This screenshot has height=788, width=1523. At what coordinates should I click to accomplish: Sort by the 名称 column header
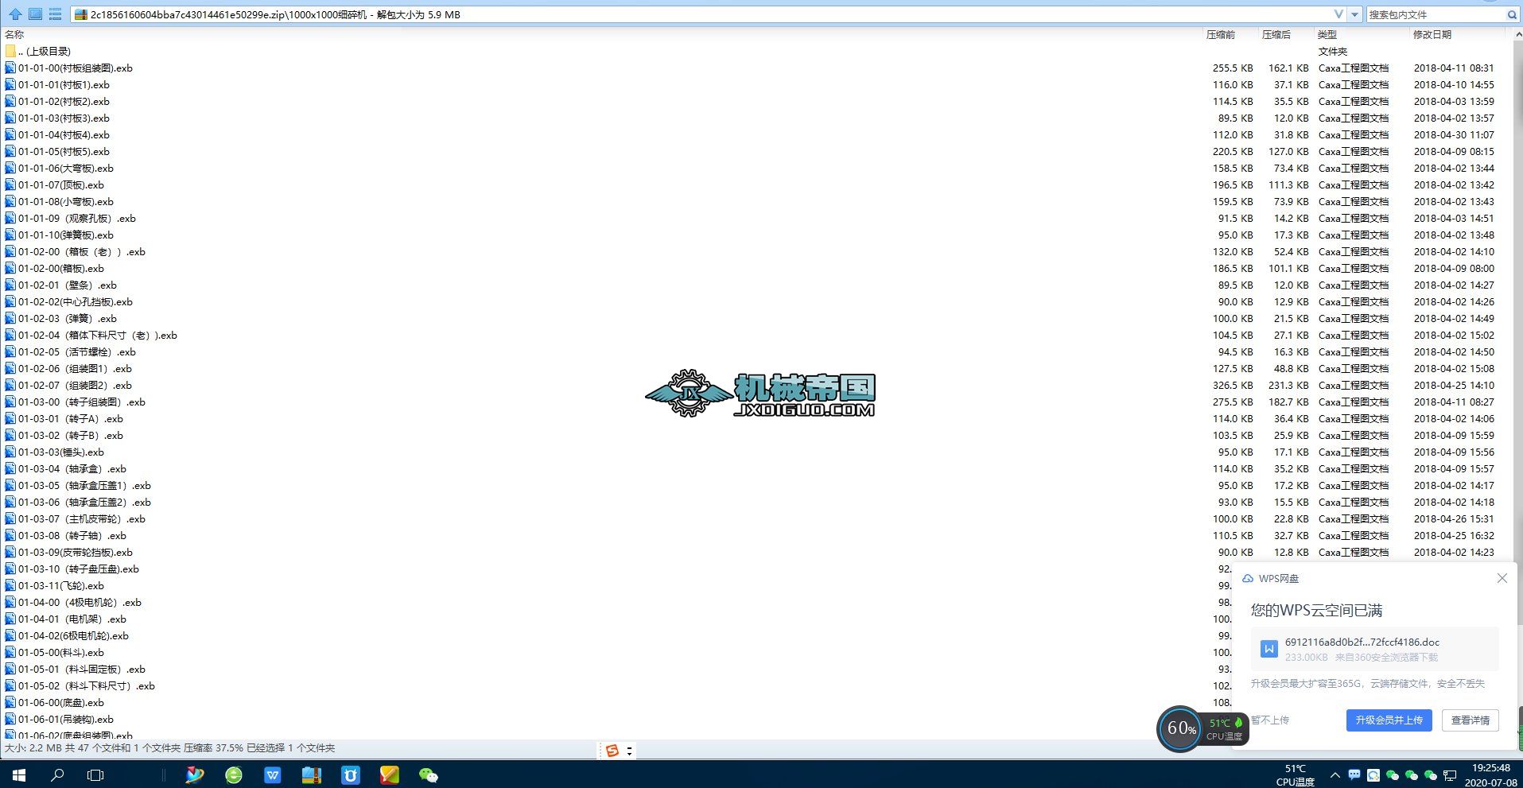(x=14, y=34)
